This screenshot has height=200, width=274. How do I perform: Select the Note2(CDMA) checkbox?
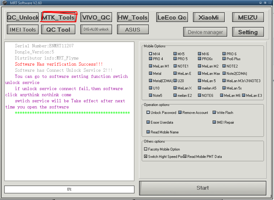224,73
